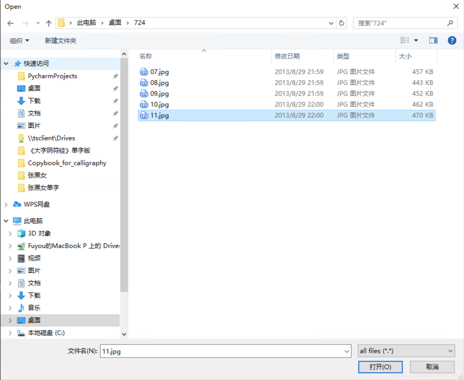Toggle the preview pane icon
464x380 pixels.
coord(433,40)
